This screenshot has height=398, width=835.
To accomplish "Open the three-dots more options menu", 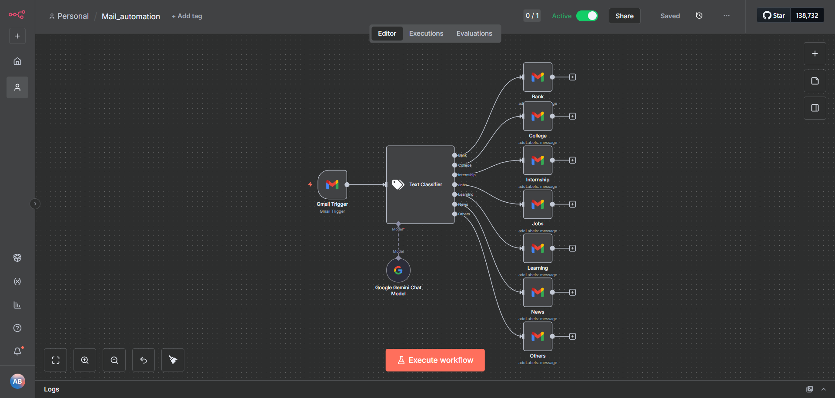I will [x=726, y=16].
